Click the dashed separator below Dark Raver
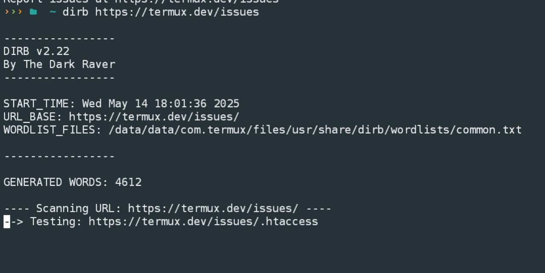 tap(59, 78)
